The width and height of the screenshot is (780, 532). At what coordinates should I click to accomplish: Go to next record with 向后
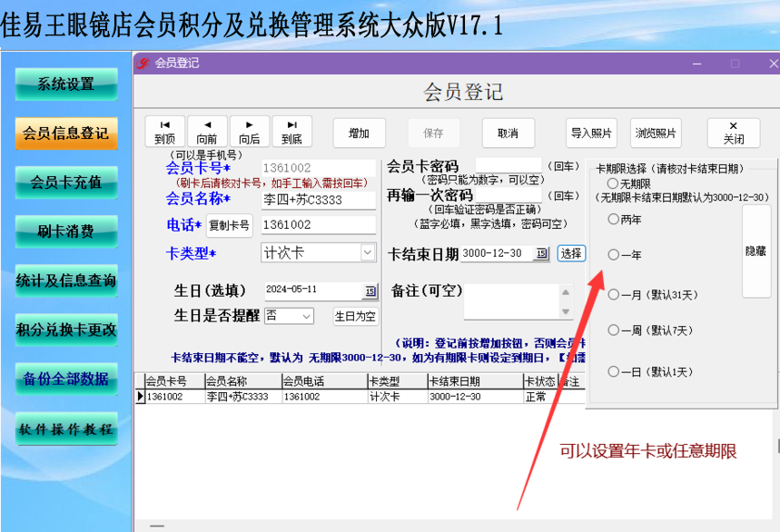tap(249, 132)
